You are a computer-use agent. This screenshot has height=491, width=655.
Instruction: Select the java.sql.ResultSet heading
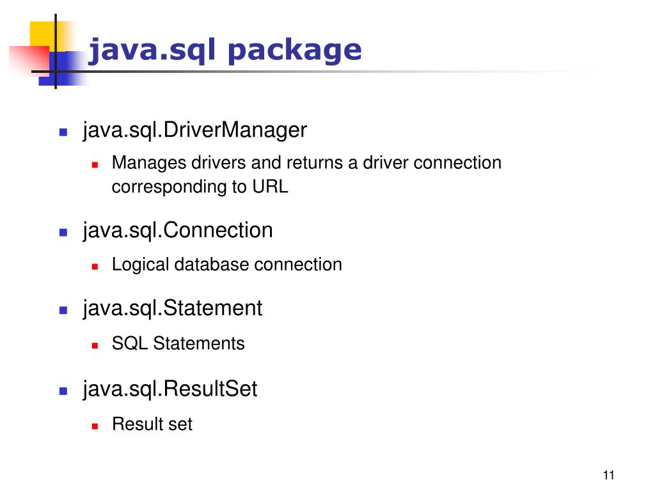point(170,389)
